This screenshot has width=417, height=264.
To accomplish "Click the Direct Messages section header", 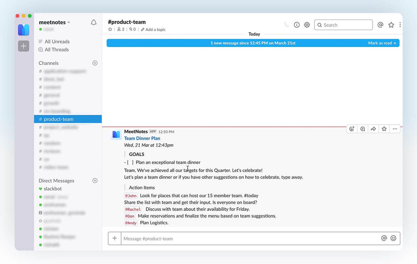I will [x=56, y=181].
